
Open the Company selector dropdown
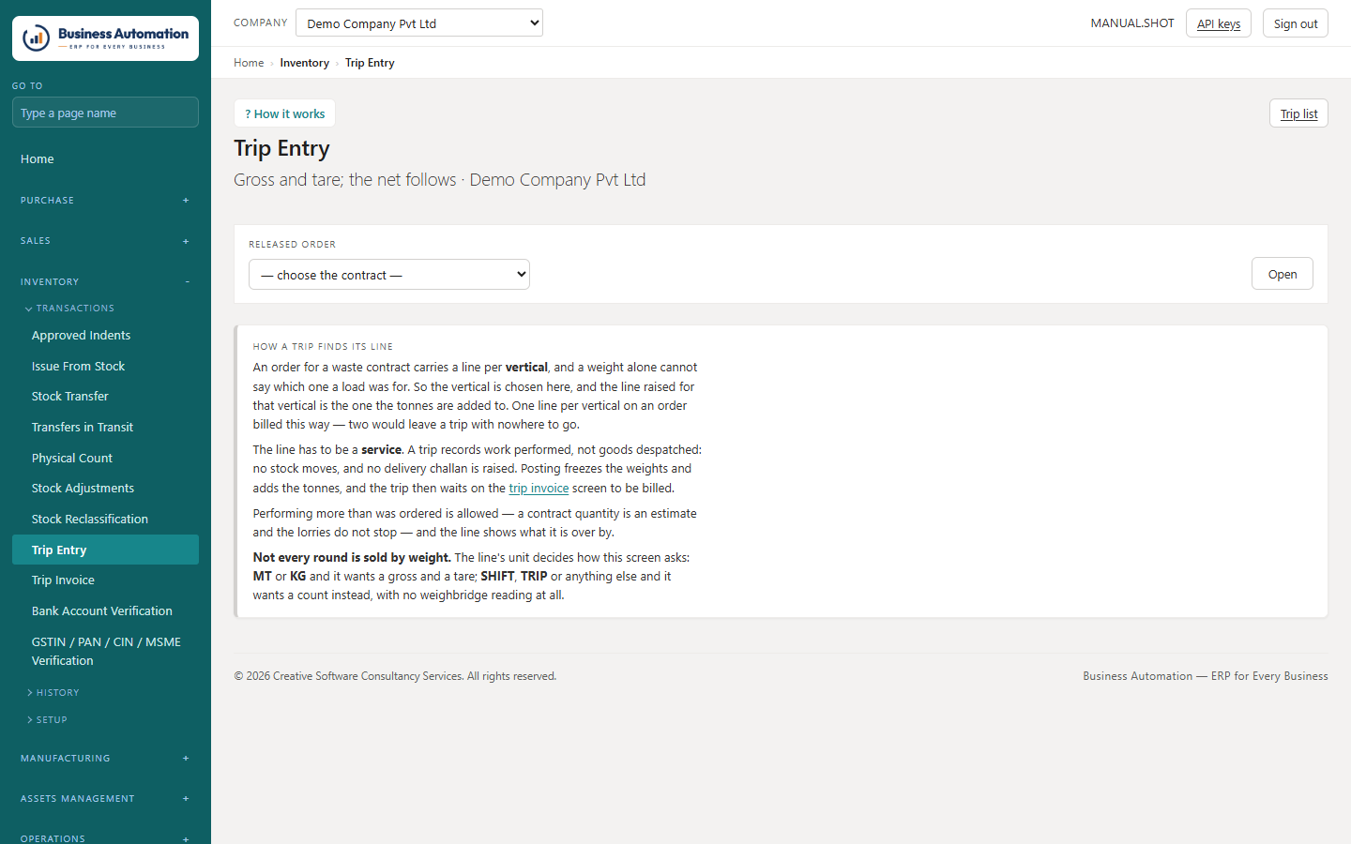[419, 23]
